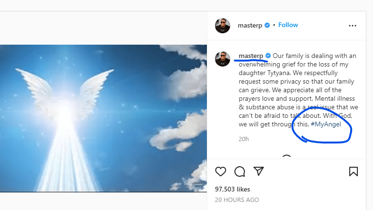Click masterp's profile picture in the post header
Viewport: 373px width, 210px height.
pyautogui.click(x=223, y=26)
